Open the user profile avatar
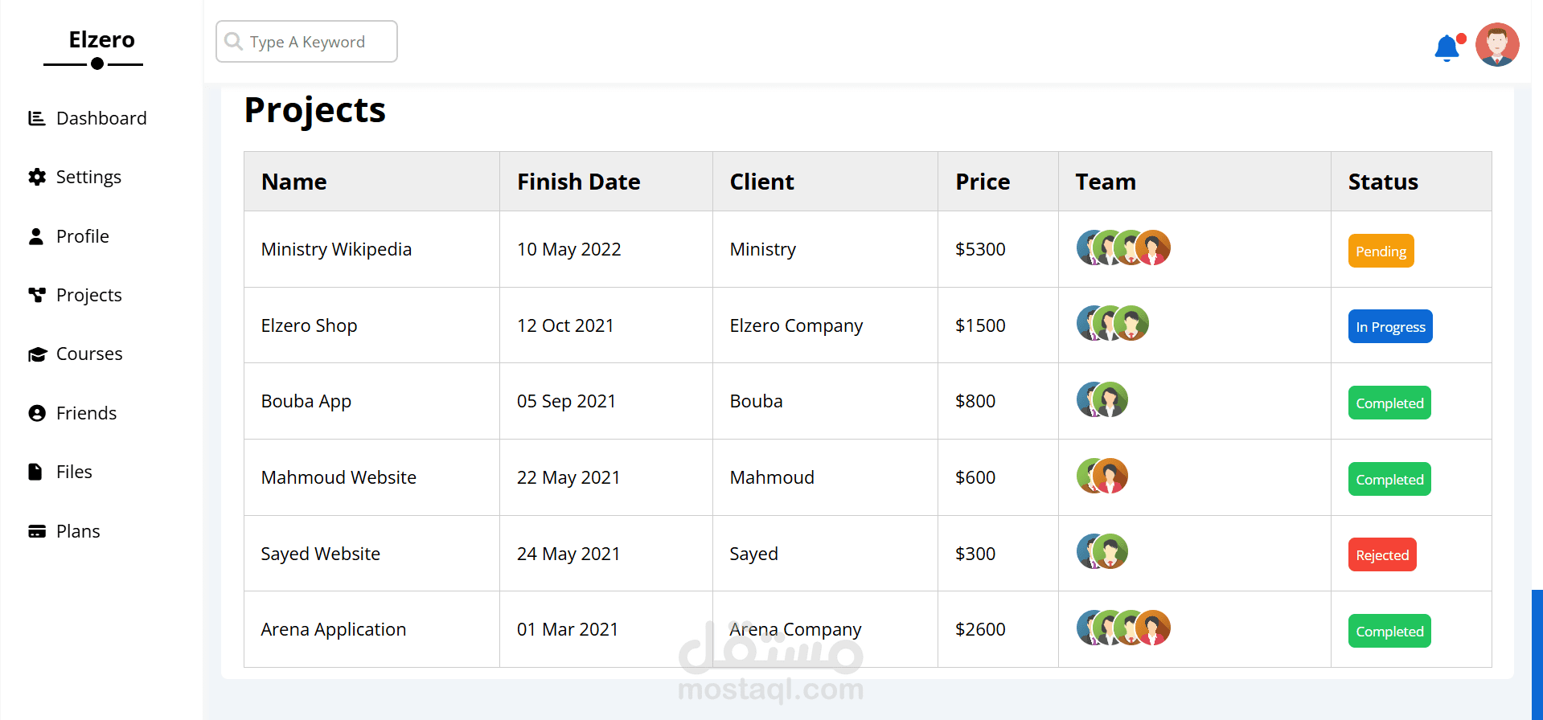Image resolution: width=1543 pixels, height=720 pixels. 1496,45
